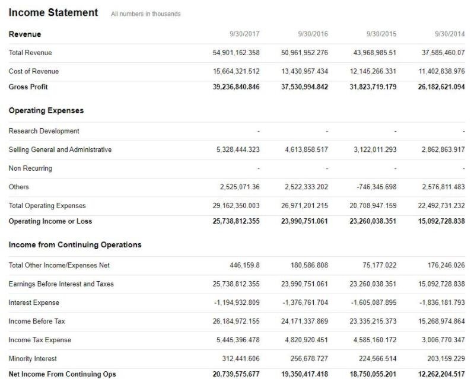This screenshot has height=379, width=474.
Task: Click the Operating Income or Loss label
Action: point(50,221)
